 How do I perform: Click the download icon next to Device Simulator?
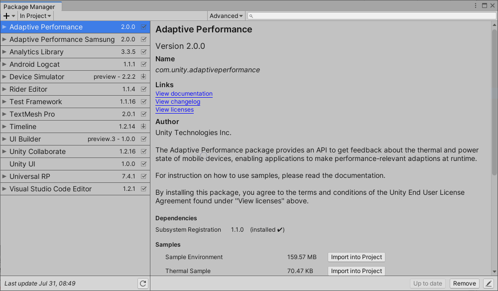[x=144, y=77]
